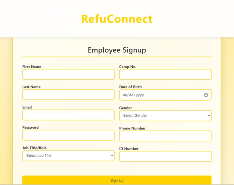Click the Employee Signup heading

click(x=117, y=50)
